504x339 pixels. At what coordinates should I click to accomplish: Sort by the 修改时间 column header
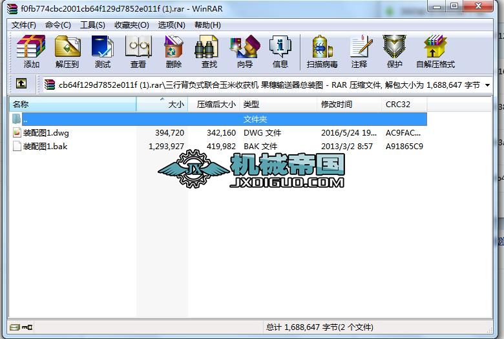click(x=350, y=105)
